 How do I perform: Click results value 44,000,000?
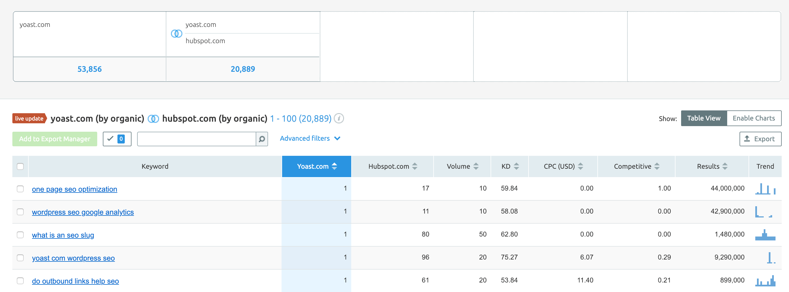[727, 188]
